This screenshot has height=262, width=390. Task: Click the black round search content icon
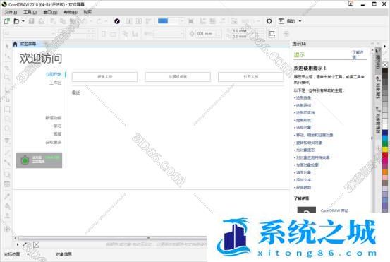[117, 21]
